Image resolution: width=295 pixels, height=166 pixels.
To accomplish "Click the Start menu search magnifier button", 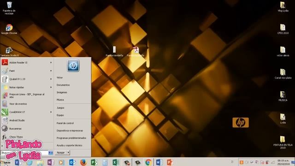I will [x=51, y=153].
